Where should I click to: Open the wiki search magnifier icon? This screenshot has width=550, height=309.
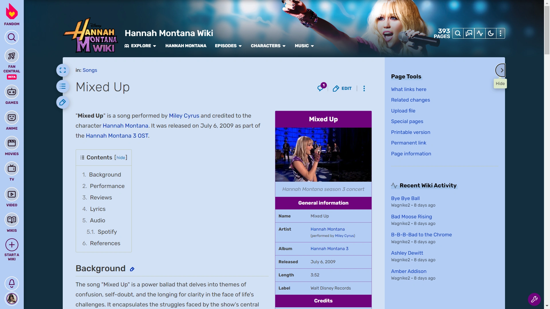[457, 33]
